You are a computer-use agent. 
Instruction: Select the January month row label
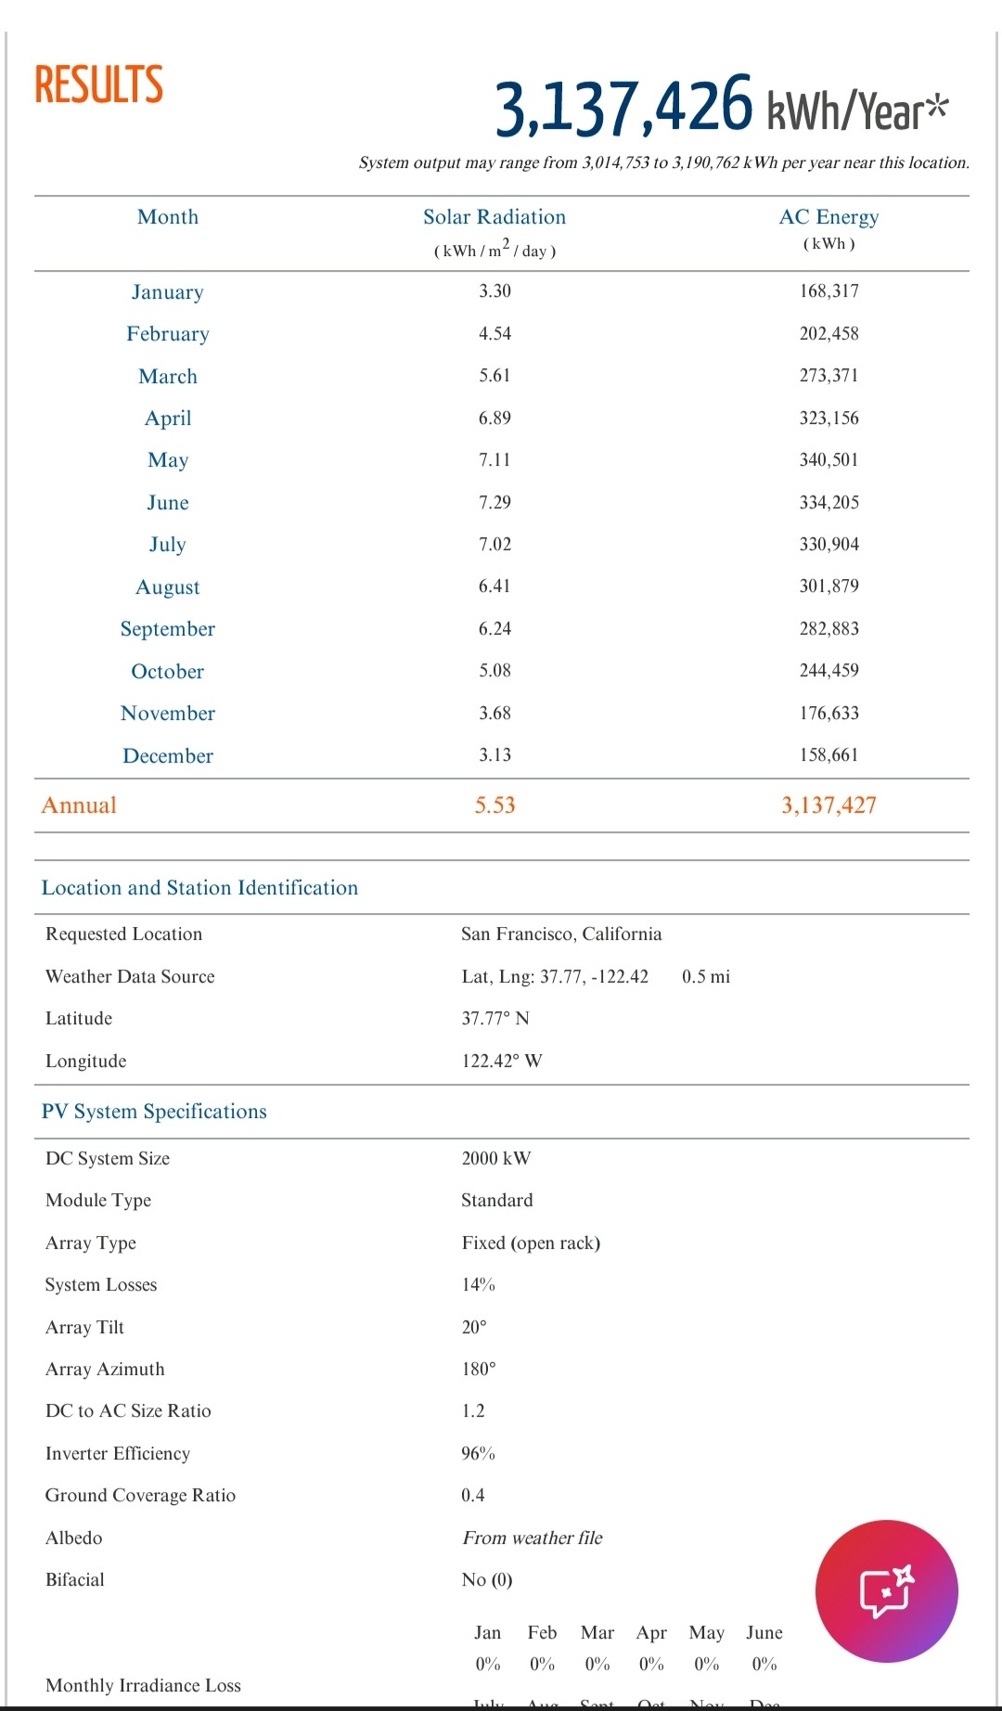tap(168, 292)
